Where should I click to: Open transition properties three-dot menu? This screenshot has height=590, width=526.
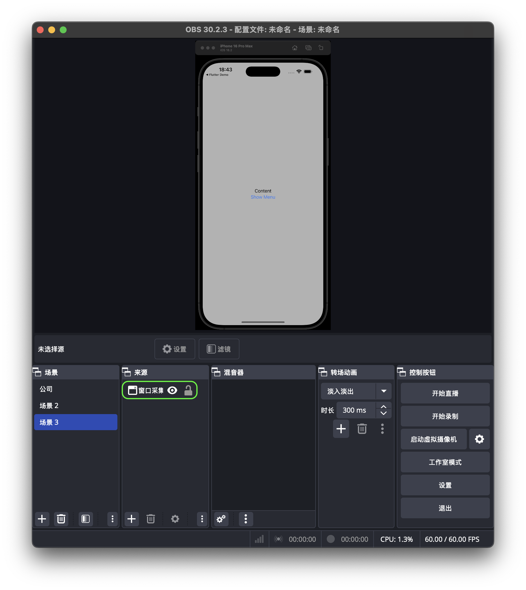(x=382, y=429)
